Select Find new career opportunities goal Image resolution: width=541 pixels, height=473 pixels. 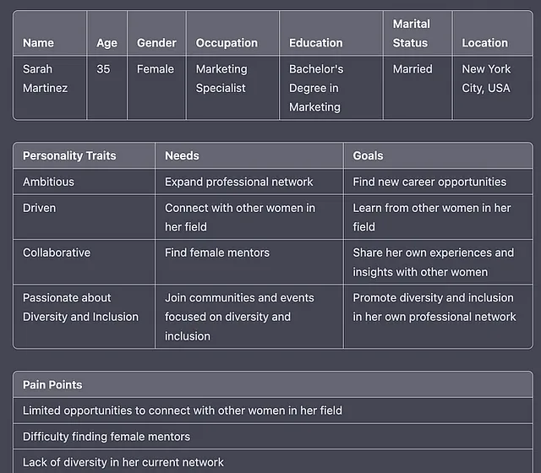(438, 182)
